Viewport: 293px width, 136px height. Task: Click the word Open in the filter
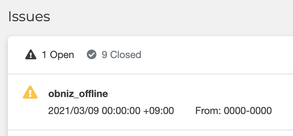(x=62, y=55)
